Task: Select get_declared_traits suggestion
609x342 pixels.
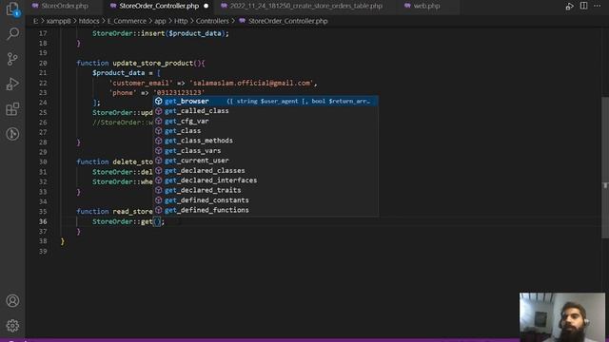Action: point(265,190)
